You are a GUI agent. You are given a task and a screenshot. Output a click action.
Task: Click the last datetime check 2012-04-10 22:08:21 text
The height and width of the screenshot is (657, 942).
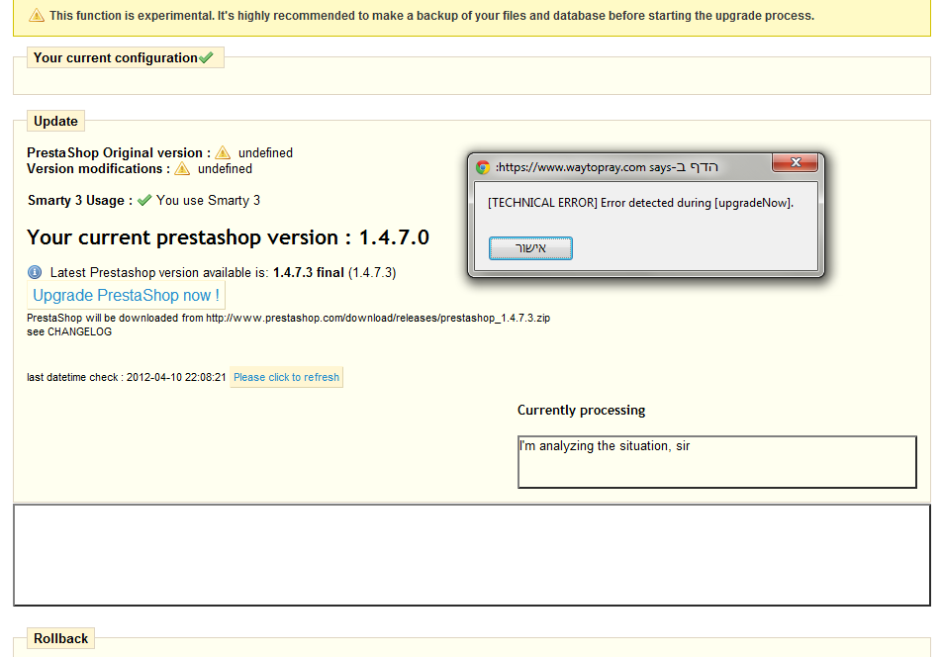click(x=127, y=377)
